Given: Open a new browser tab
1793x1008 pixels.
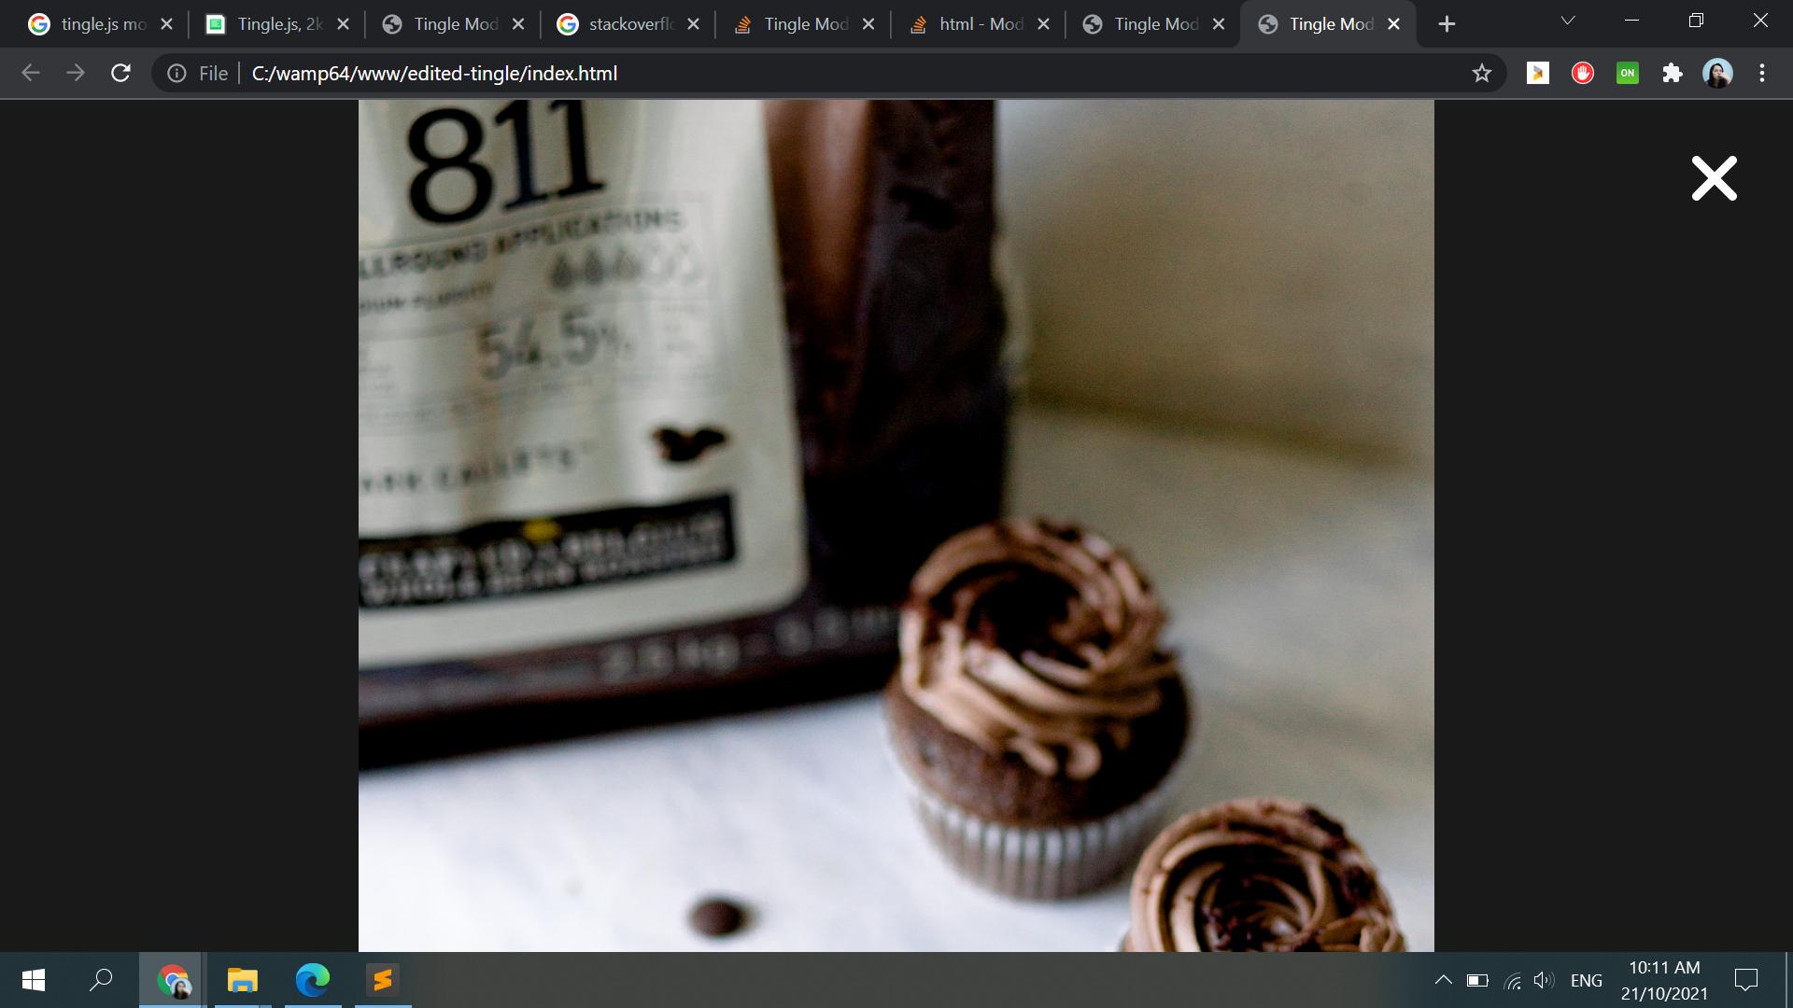Looking at the screenshot, I should (1447, 24).
